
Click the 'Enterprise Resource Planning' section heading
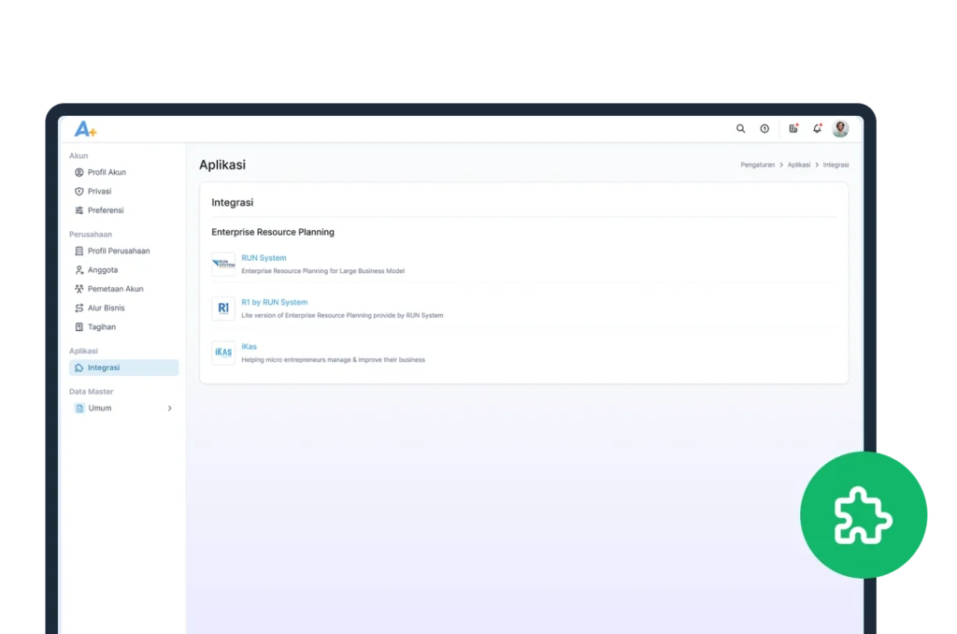(273, 232)
